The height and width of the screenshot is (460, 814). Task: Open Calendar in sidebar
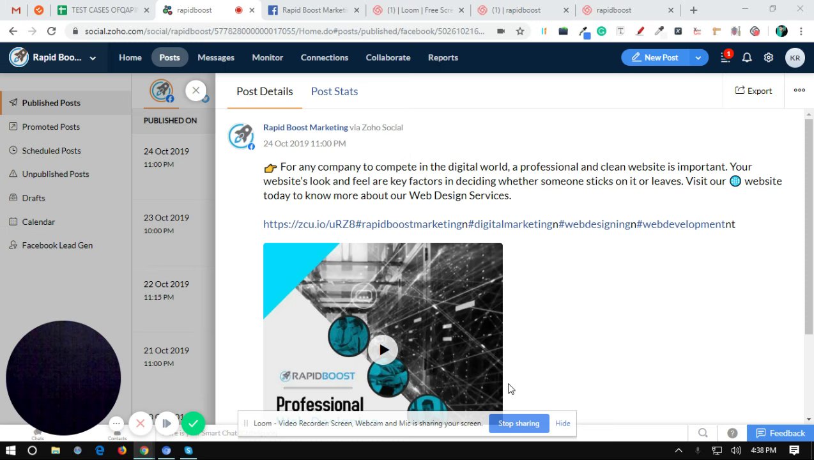click(x=65, y=222)
